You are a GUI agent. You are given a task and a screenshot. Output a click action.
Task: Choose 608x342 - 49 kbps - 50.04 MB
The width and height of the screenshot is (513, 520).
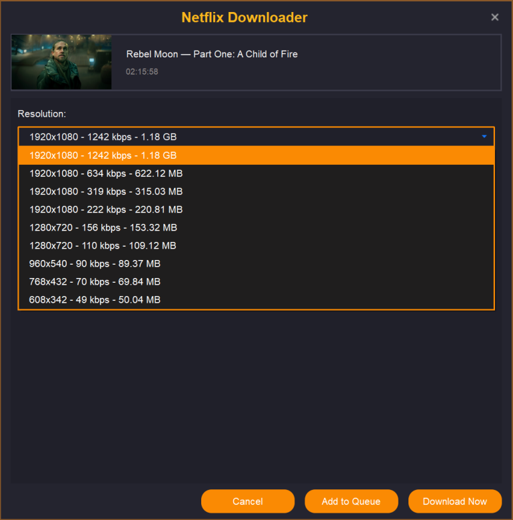click(256, 300)
